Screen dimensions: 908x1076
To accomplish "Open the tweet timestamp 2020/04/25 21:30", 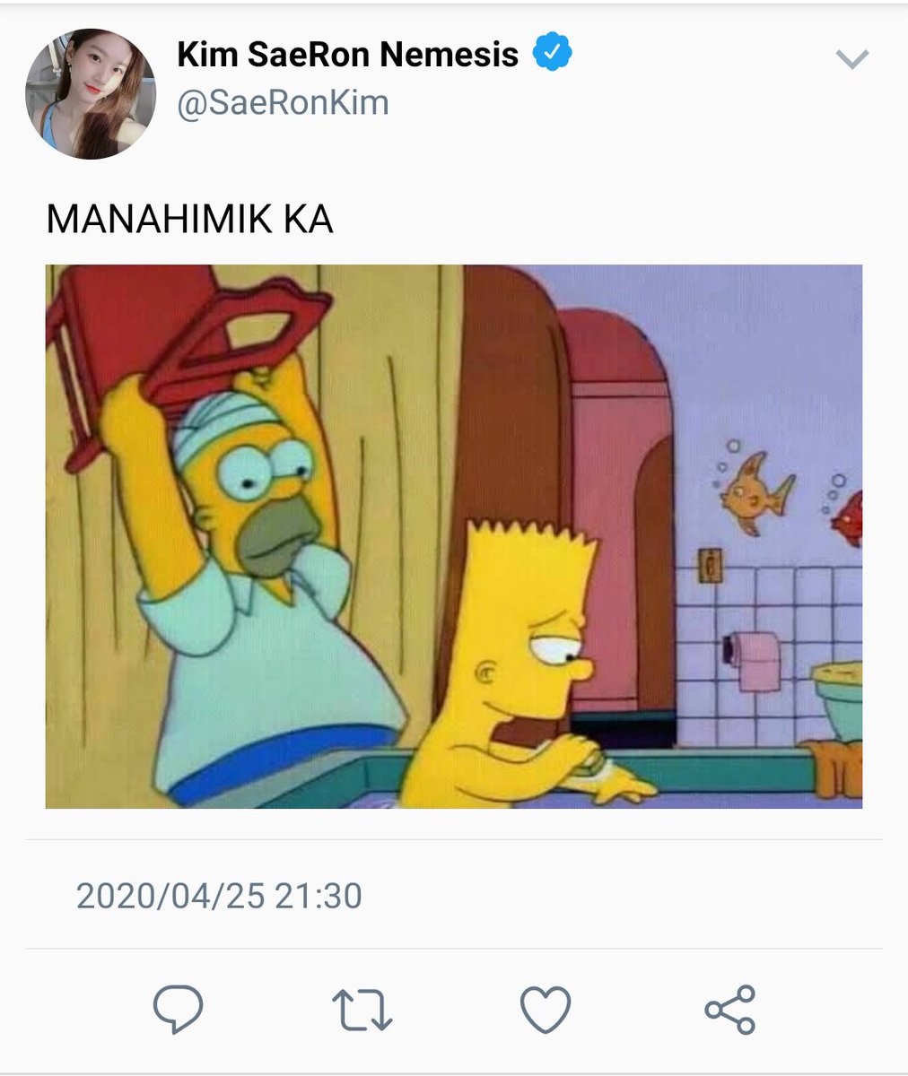I will pyautogui.click(x=219, y=896).
